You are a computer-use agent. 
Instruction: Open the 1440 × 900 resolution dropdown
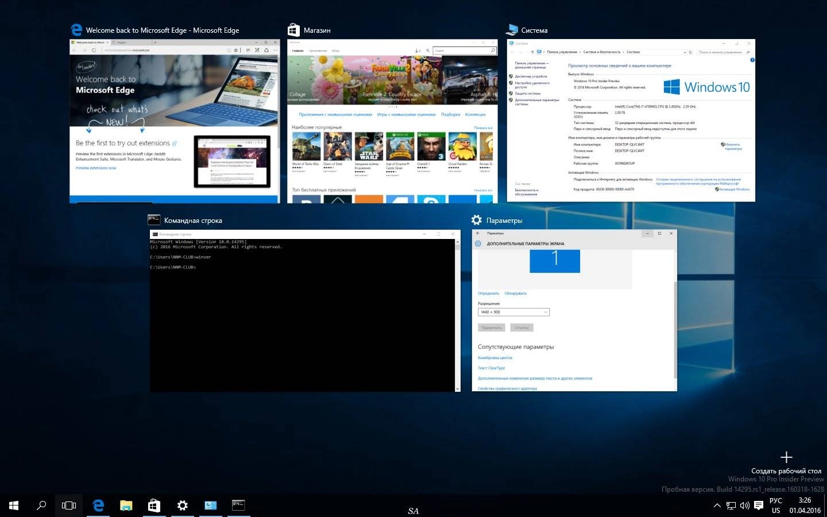pyautogui.click(x=514, y=312)
